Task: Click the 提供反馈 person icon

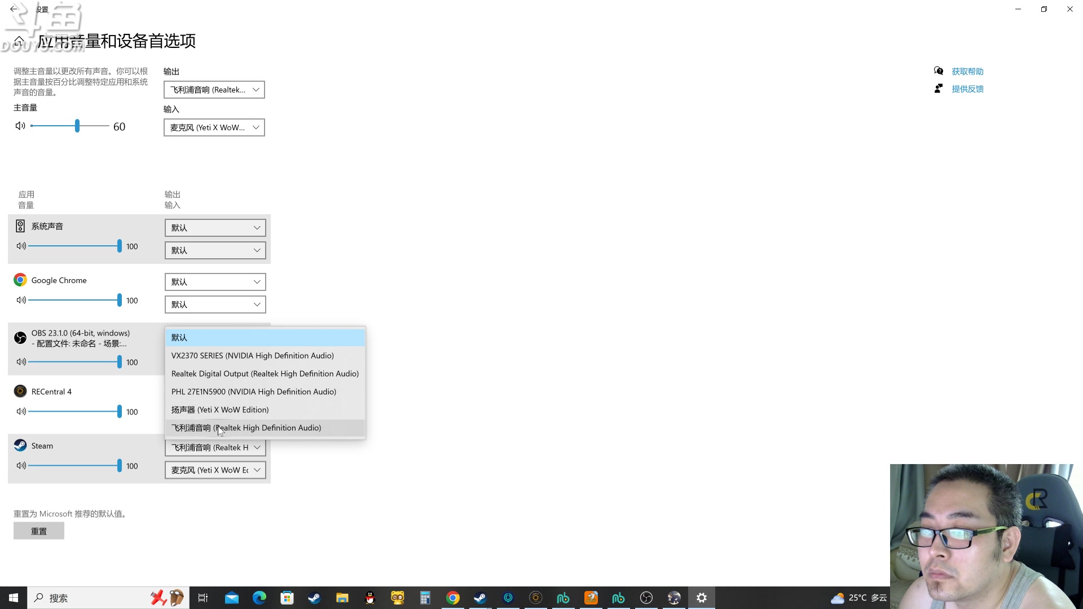Action: point(939,89)
